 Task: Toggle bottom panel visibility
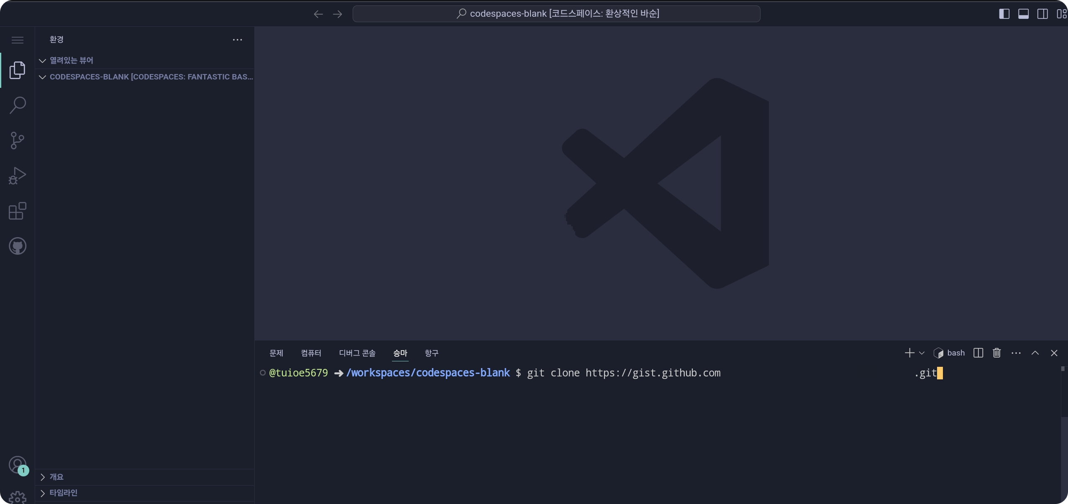tap(1023, 14)
